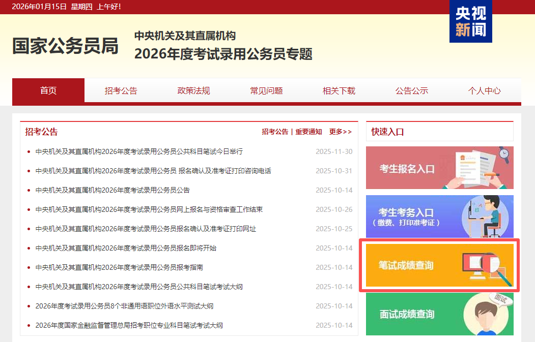
Task: Click the 国家公务员局 site title
Action: click(65, 46)
